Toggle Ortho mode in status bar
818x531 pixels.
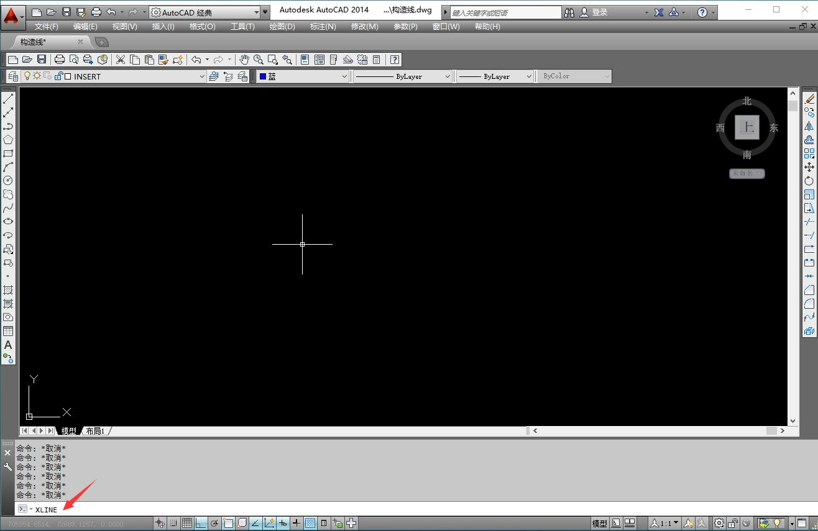[x=201, y=523]
